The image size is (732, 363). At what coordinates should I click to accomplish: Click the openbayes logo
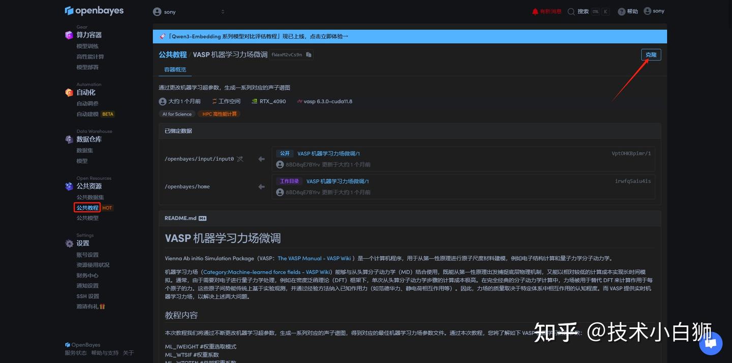[x=94, y=11]
